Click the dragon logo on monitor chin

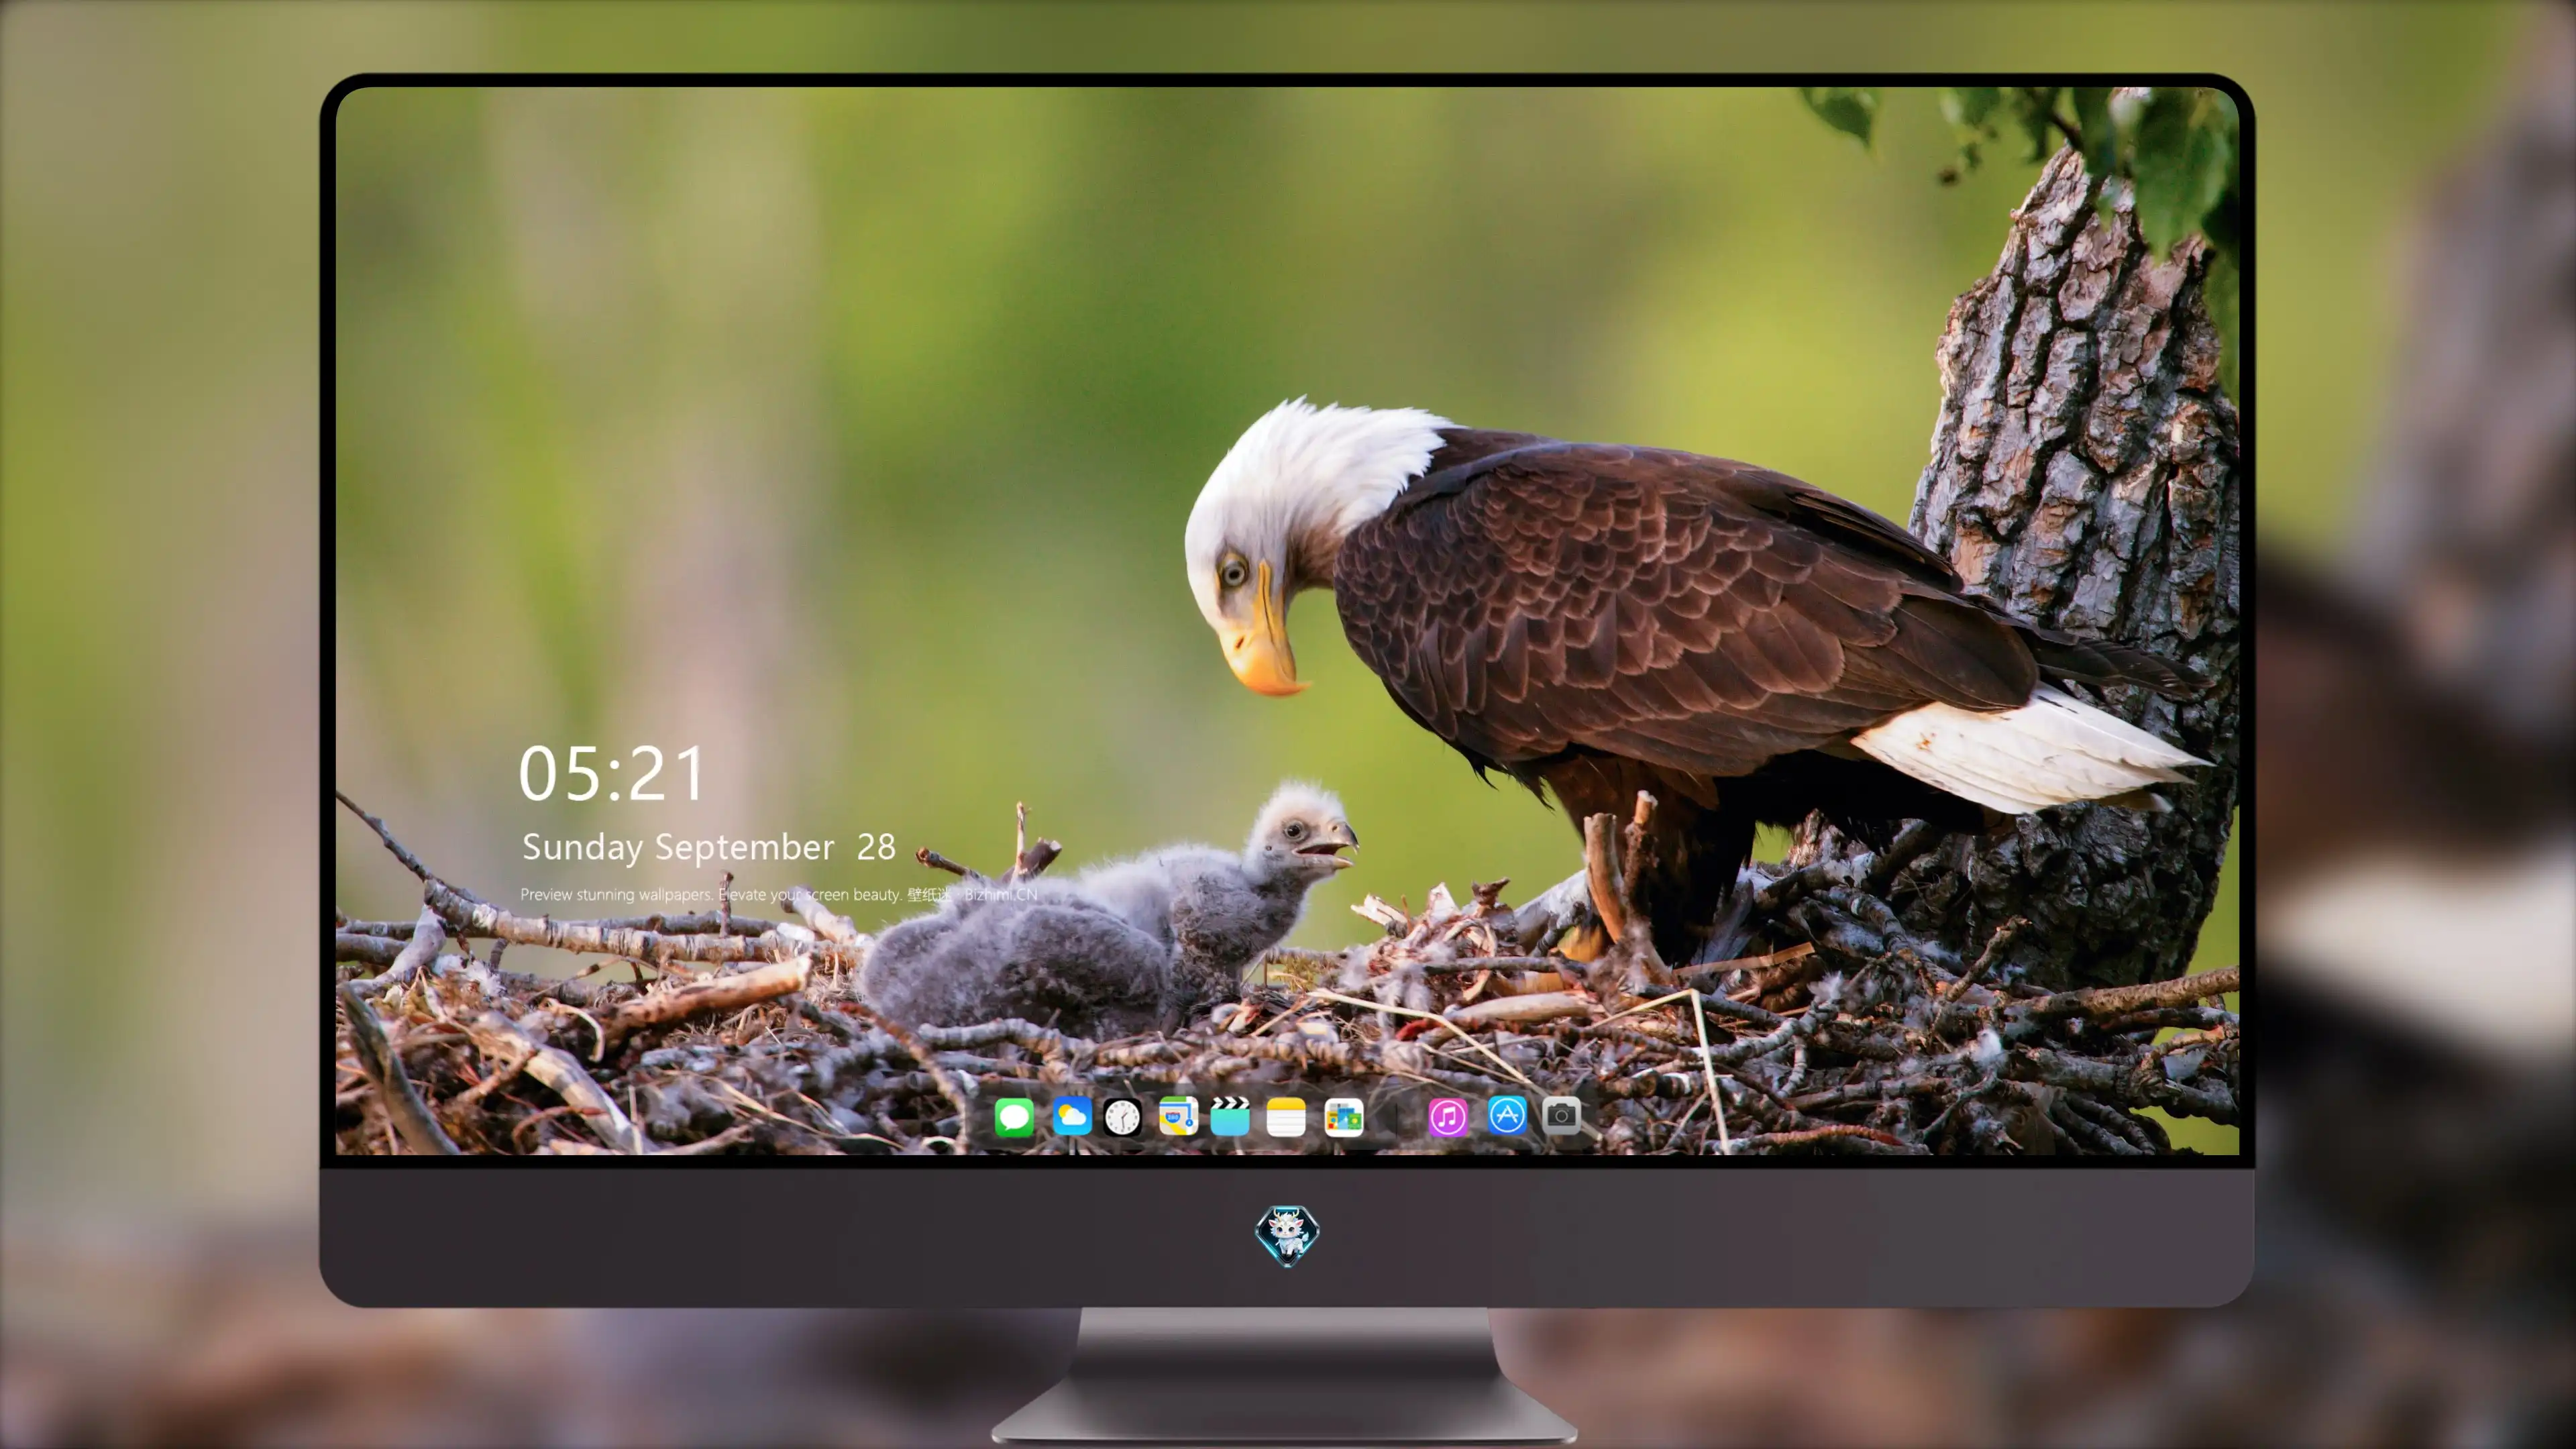(x=1287, y=1235)
